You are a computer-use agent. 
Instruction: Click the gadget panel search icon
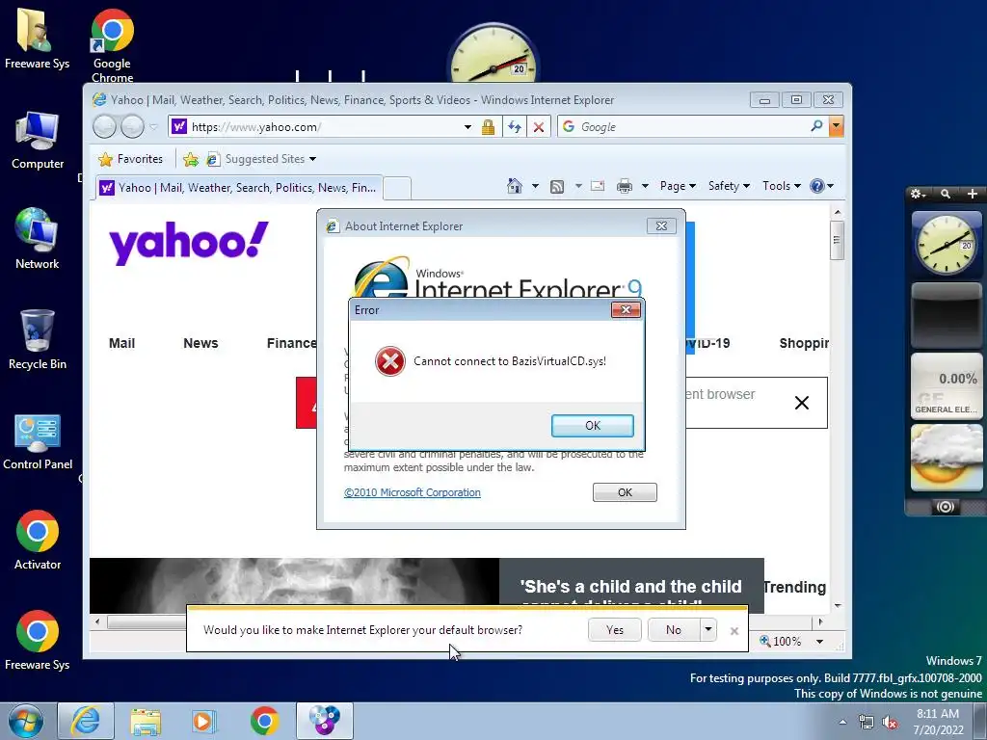[x=946, y=194]
